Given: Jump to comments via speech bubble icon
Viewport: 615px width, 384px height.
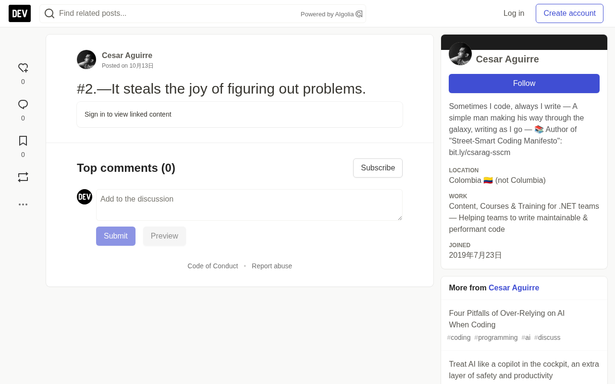Looking at the screenshot, I should coord(23,105).
